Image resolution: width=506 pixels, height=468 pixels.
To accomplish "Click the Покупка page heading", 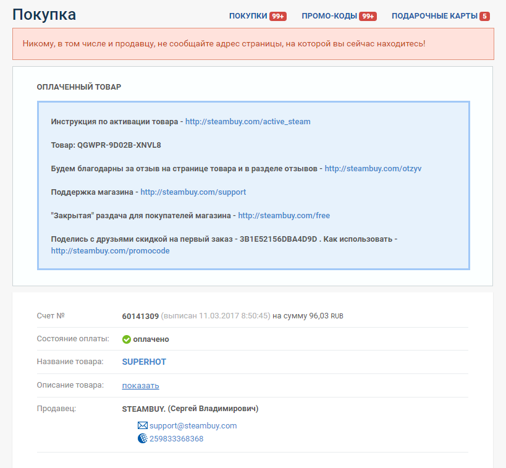I will (x=44, y=15).
